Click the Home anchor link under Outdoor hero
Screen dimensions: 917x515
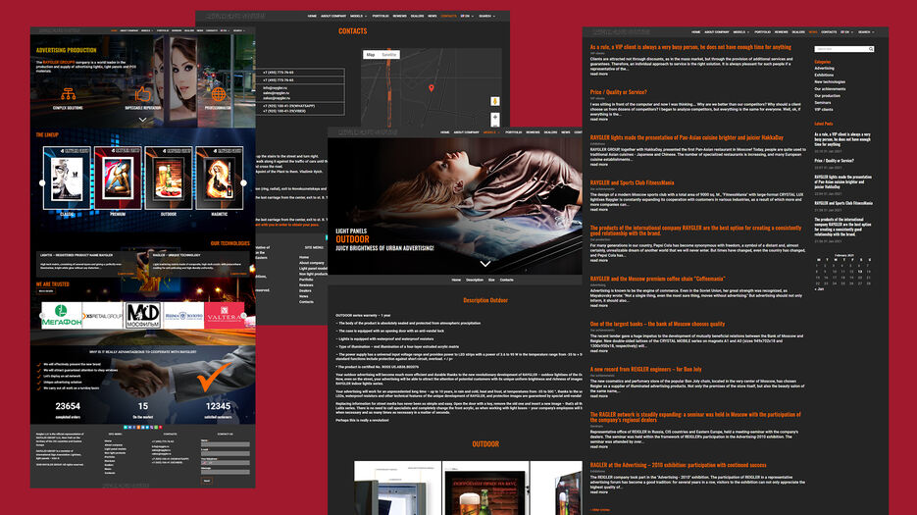456,280
